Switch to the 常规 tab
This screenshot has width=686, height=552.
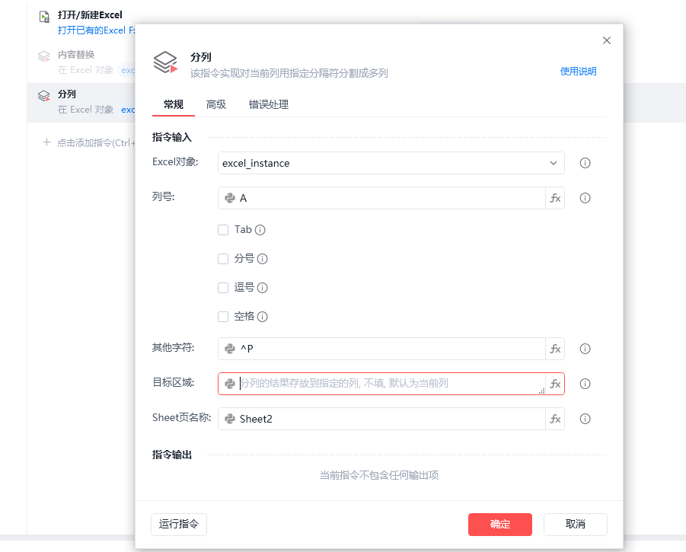coord(174,105)
